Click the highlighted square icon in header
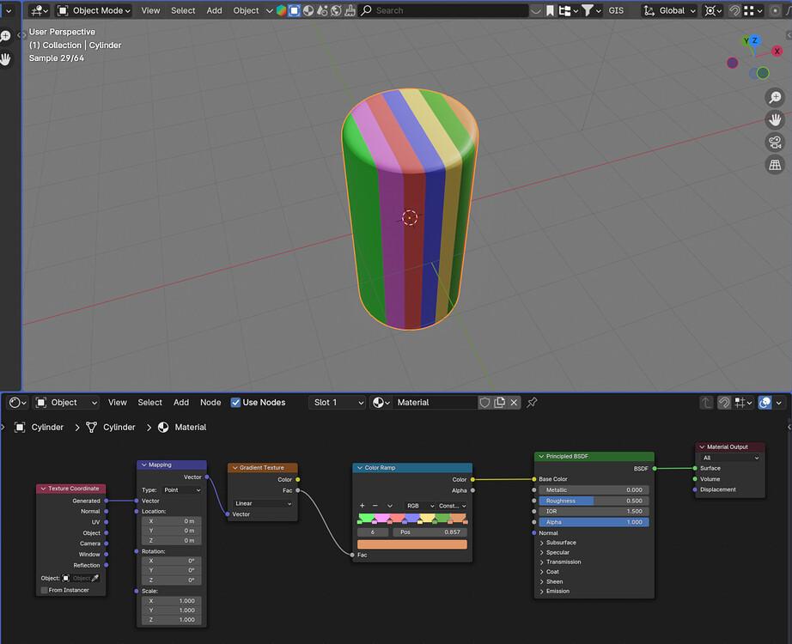The height and width of the screenshot is (644, 792). 294,10
